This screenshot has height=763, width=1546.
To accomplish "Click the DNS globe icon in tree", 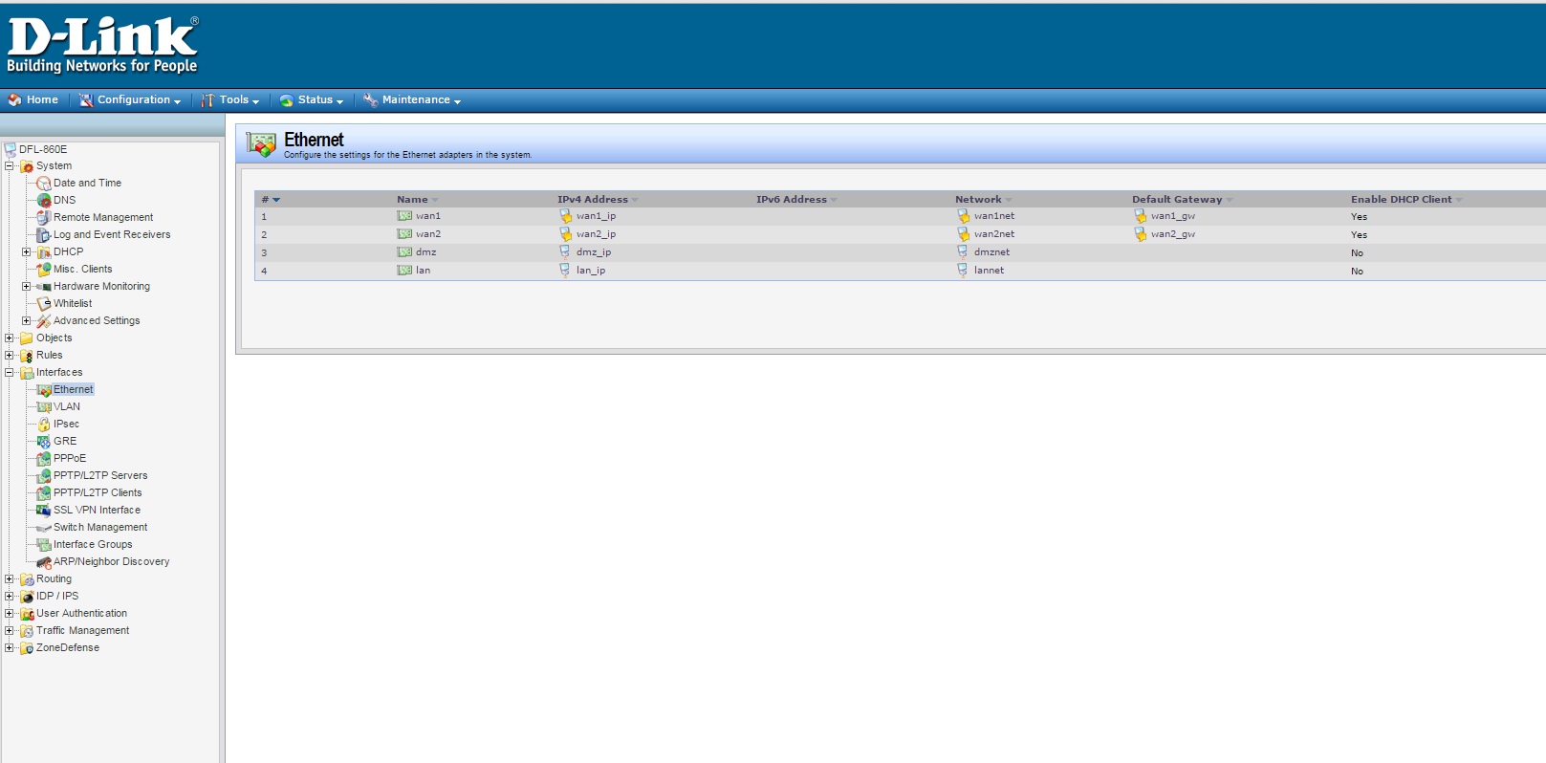I will click(x=44, y=200).
